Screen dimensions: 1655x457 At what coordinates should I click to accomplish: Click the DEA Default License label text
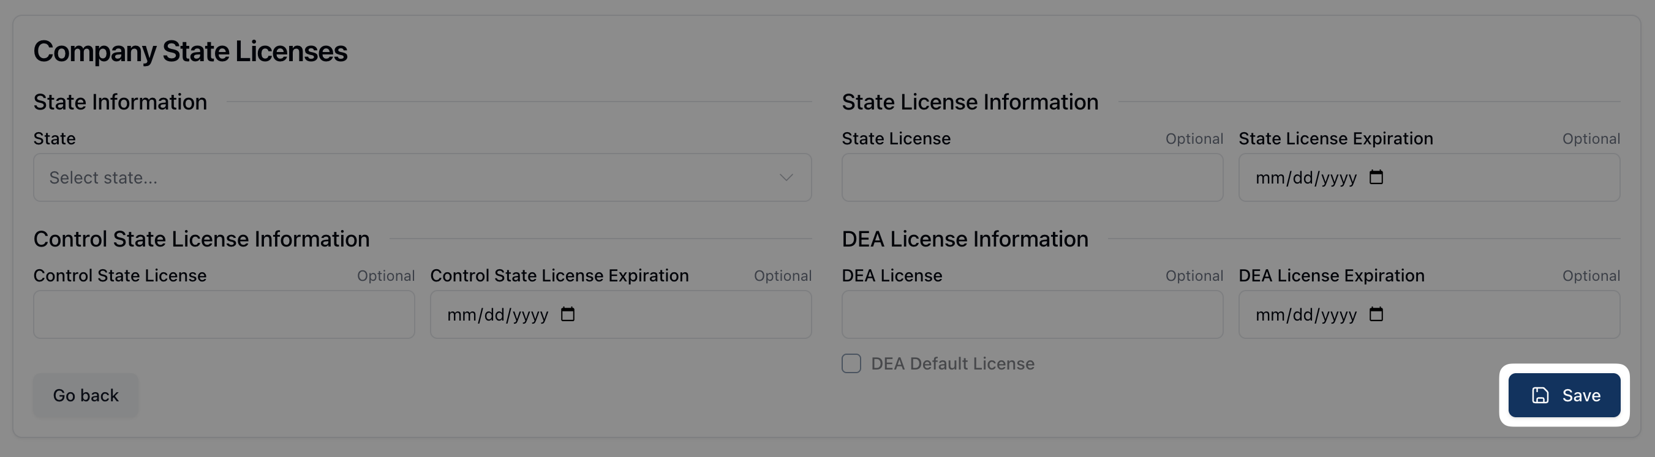coord(952,364)
